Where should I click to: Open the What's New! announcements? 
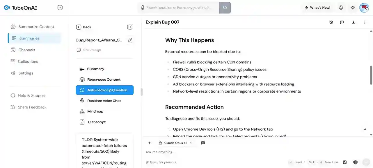point(317,8)
